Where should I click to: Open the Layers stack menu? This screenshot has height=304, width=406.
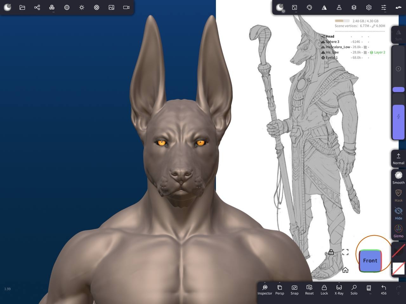[x=354, y=7]
